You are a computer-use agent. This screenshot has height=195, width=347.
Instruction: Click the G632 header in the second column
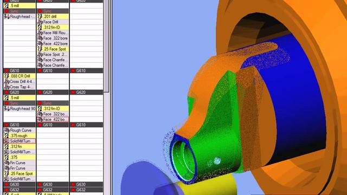[x=53, y=190]
